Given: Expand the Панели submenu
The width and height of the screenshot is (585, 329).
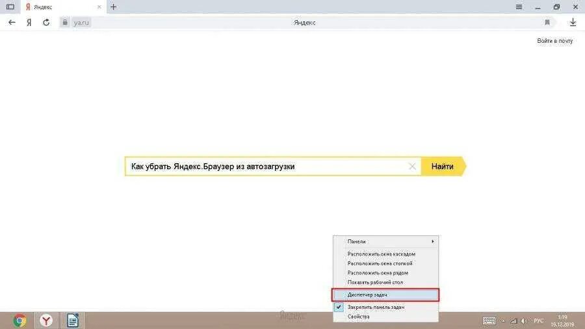Looking at the screenshot, I should (x=385, y=241).
